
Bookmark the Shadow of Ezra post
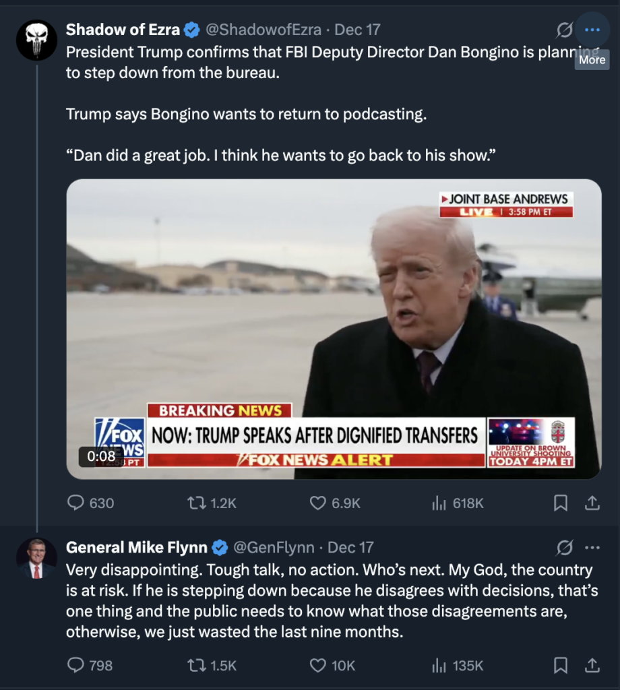coord(560,503)
